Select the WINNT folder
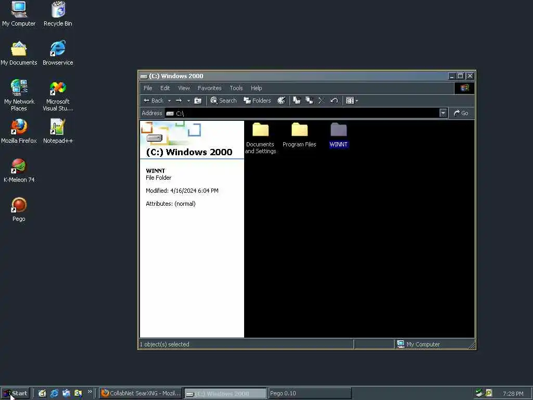533x400 pixels. coord(338,135)
